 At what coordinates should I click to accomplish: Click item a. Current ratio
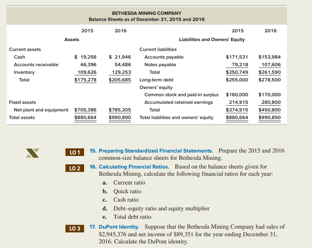pos(124,183)
